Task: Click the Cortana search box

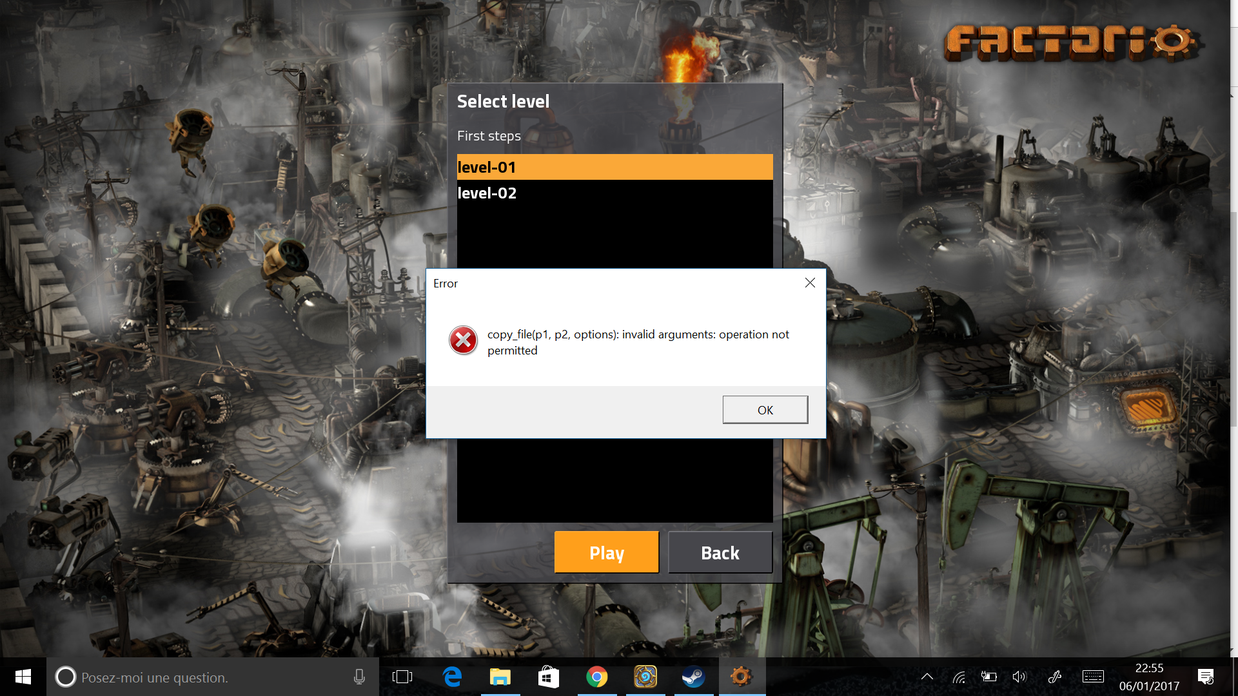Action: [x=213, y=677]
